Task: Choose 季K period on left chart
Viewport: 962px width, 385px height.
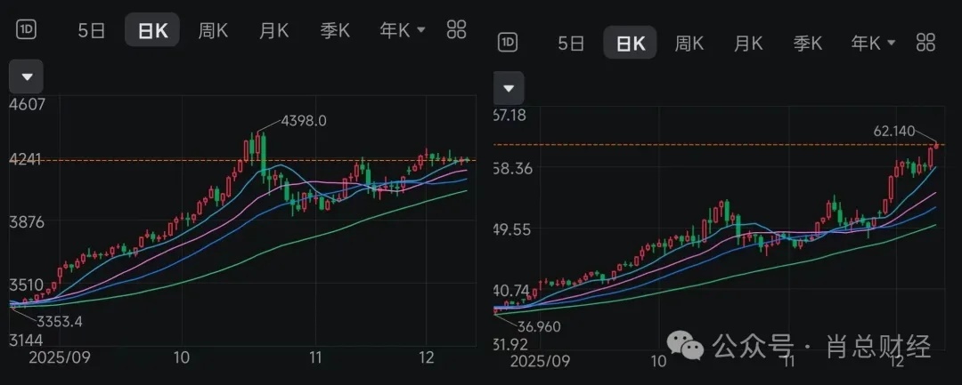Action: coord(335,30)
